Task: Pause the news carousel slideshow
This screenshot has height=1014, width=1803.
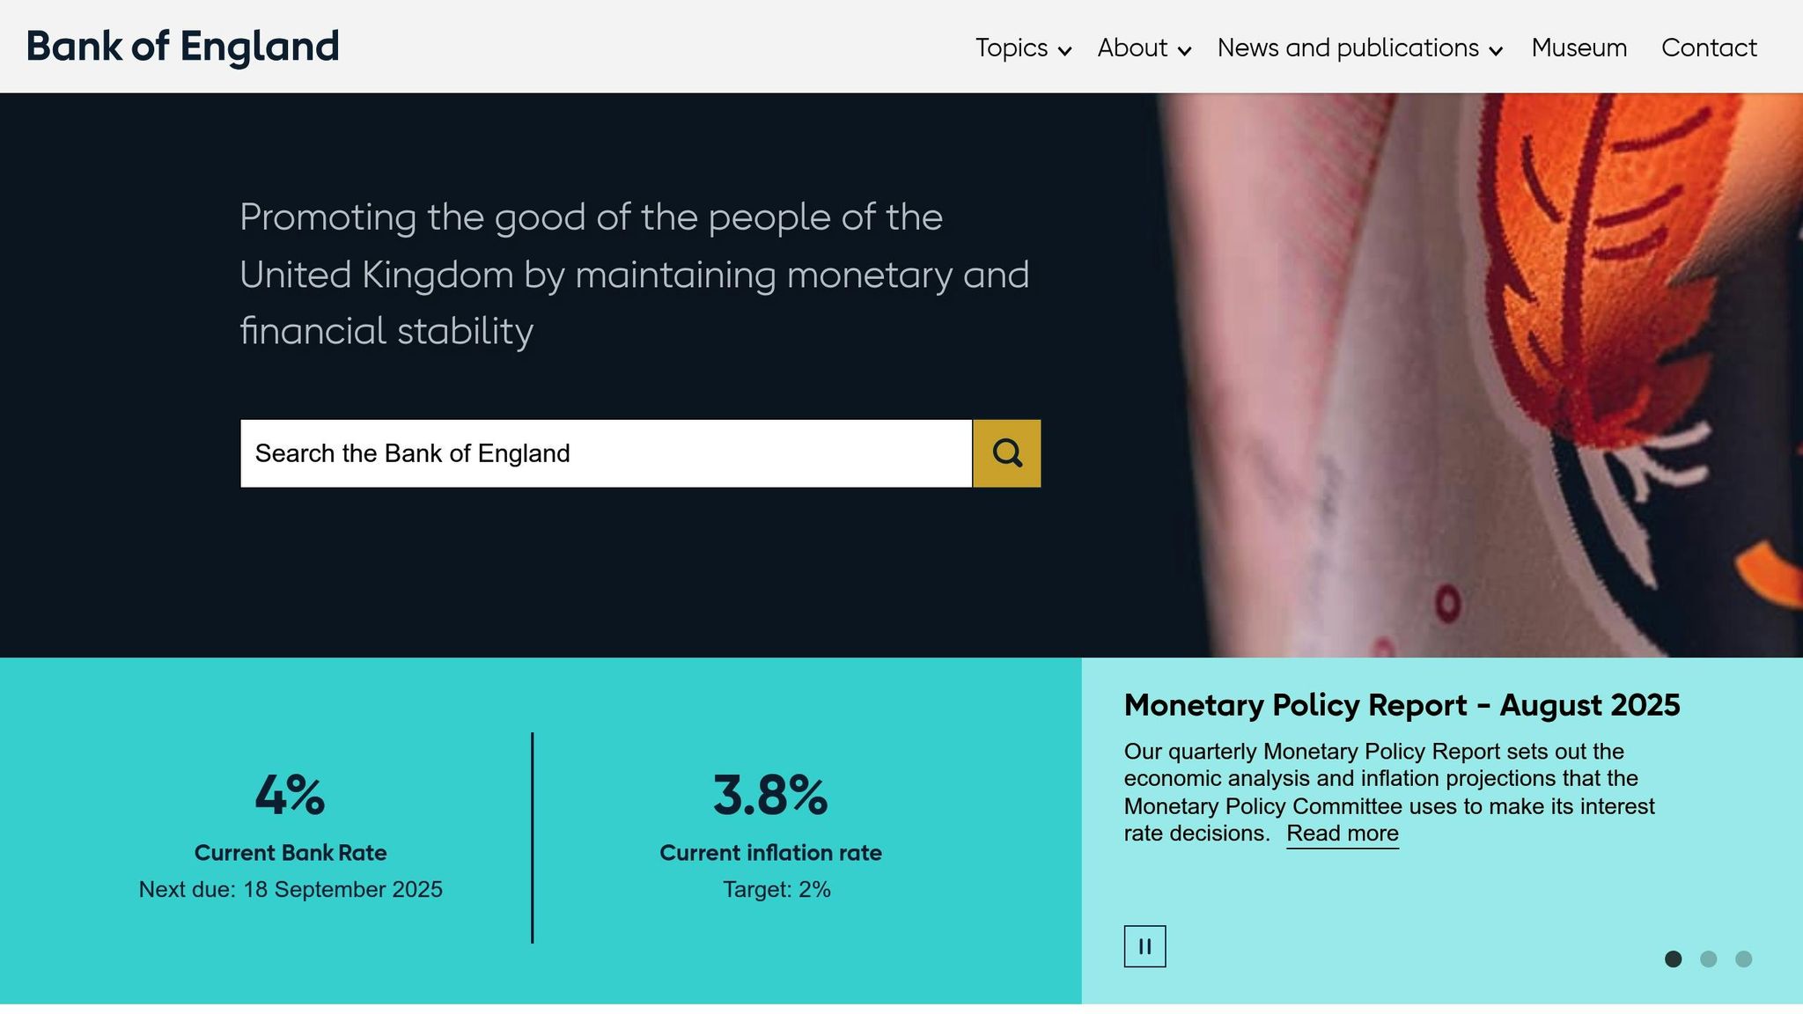Action: tap(1144, 946)
